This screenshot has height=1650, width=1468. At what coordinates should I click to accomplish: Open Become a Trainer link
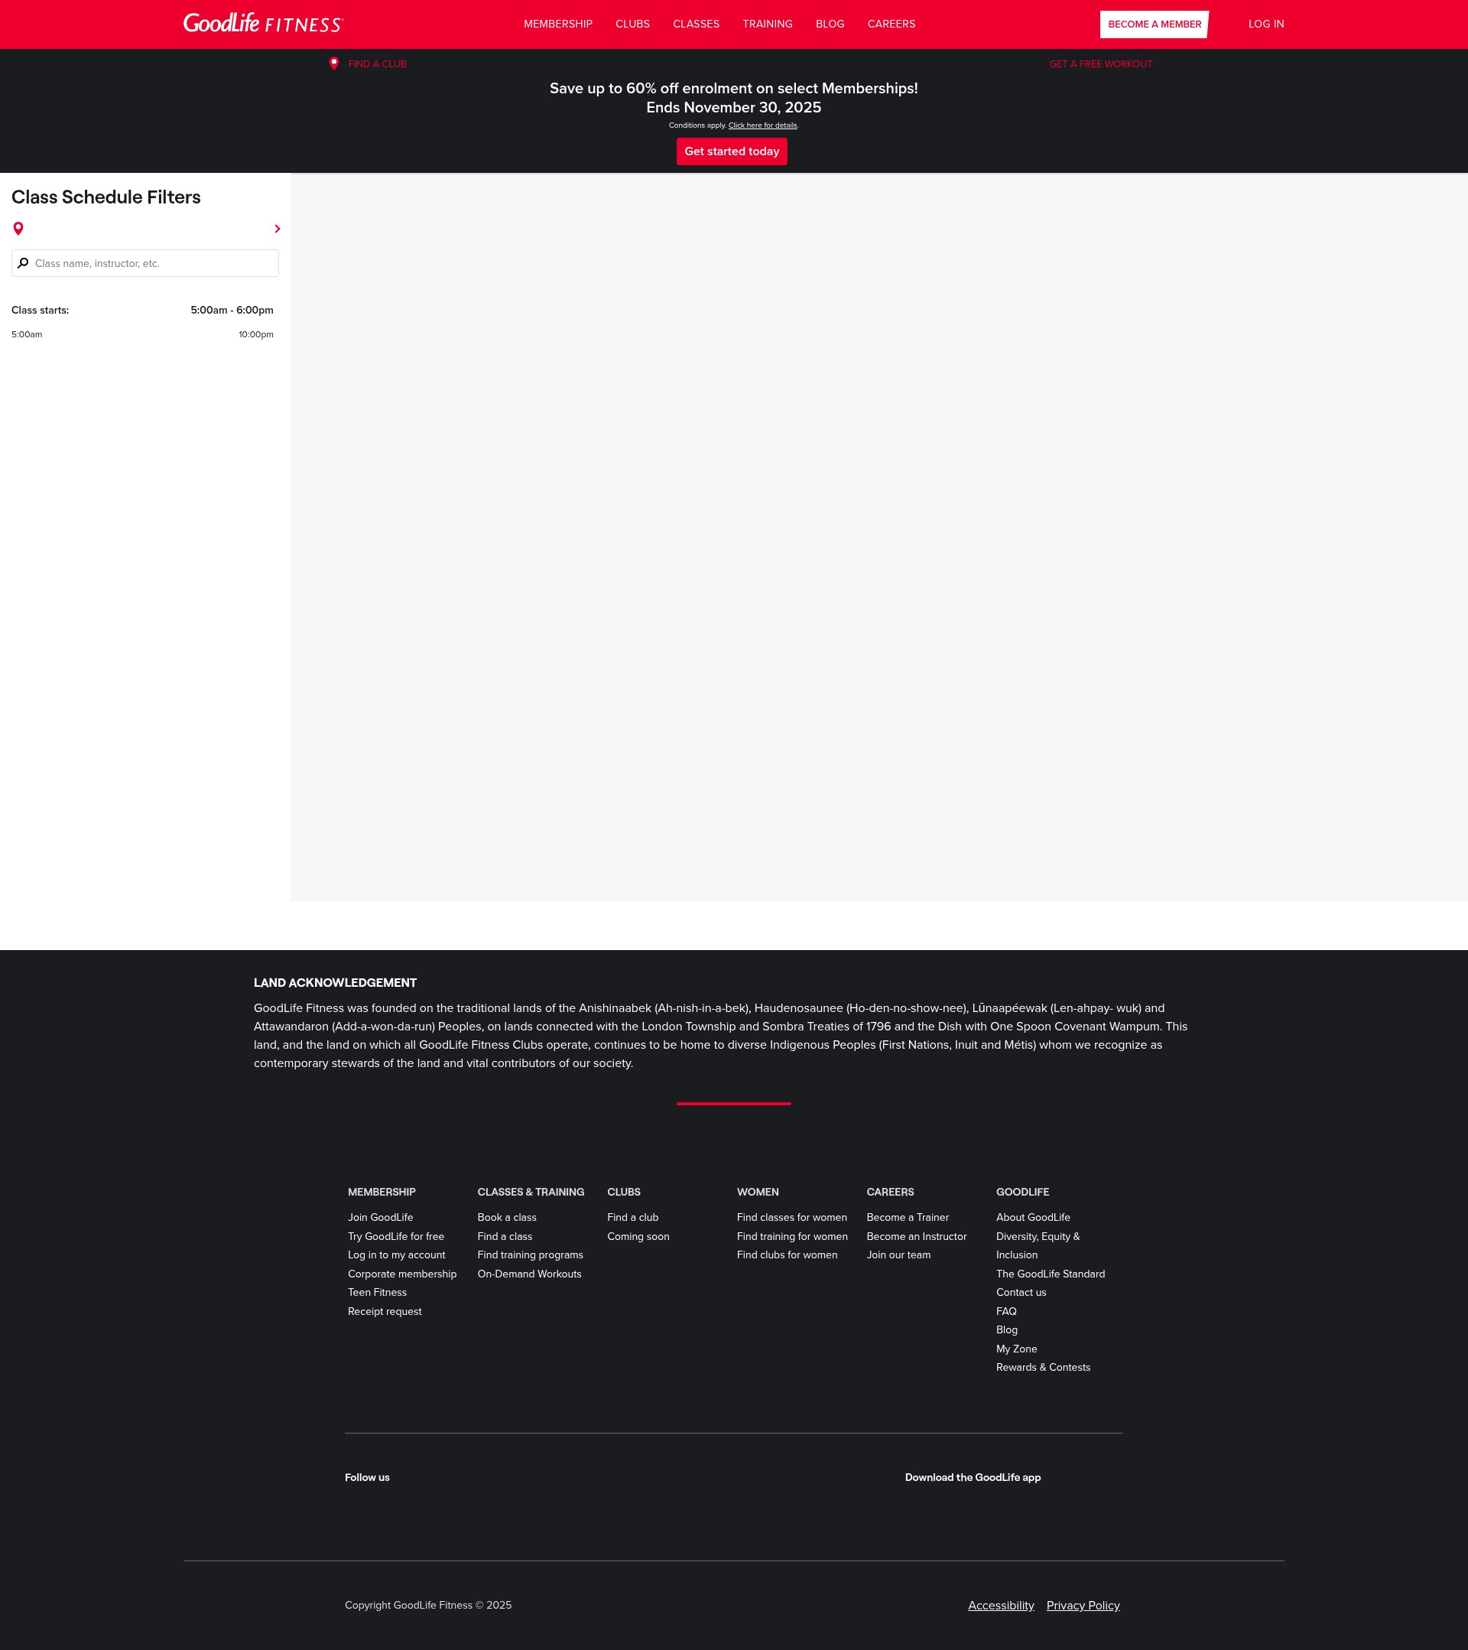(x=907, y=1217)
